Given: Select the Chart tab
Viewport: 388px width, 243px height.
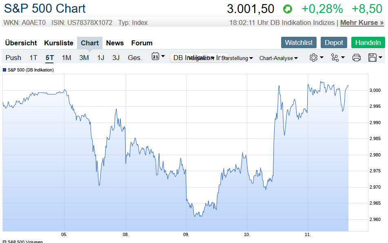Looking at the screenshot, I should 90,43.
